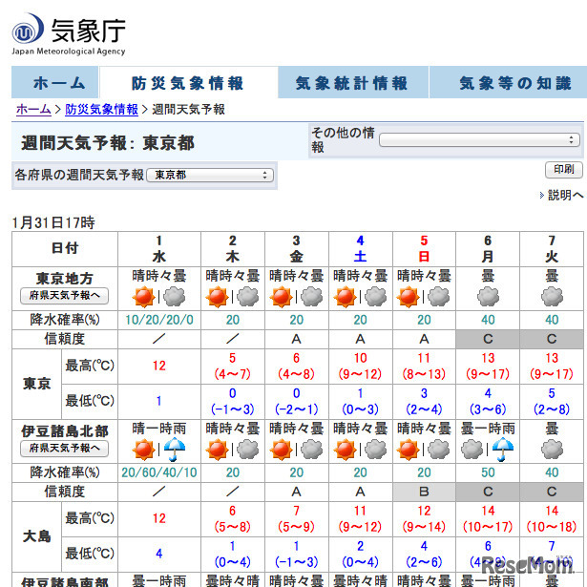Click Izu north day 1 umbrella icon
The image size is (587, 587).
coord(174,449)
